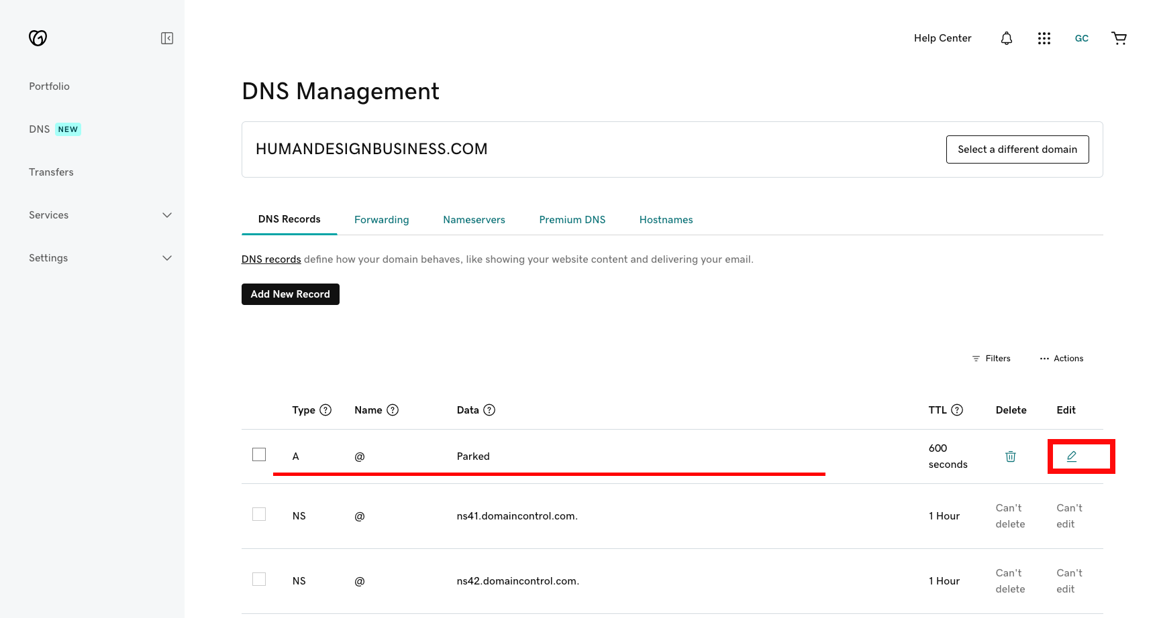Switch to the DNS Records tab
The height and width of the screenshot is (618, 1157).
(x=289, y=219)
